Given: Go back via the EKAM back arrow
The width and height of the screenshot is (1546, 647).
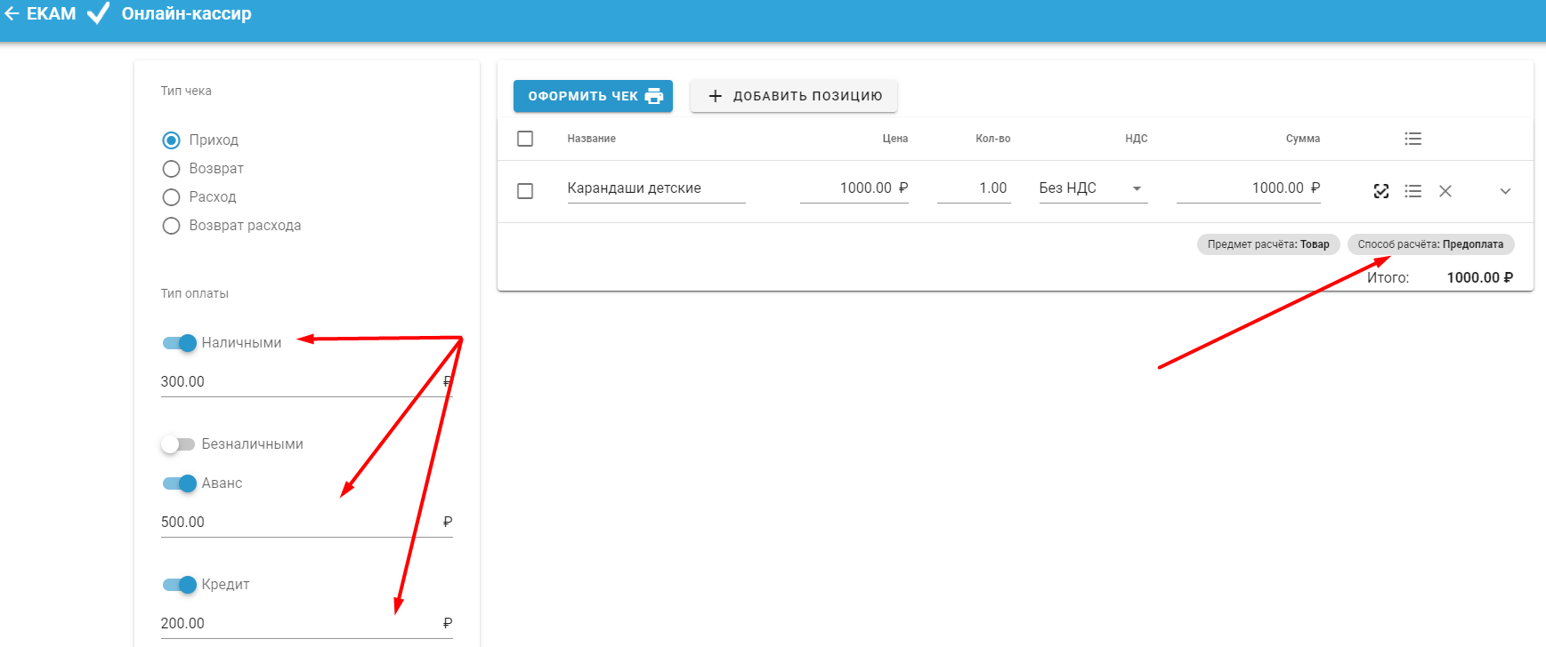Looking at the screenshot, I should coord(12,13).
